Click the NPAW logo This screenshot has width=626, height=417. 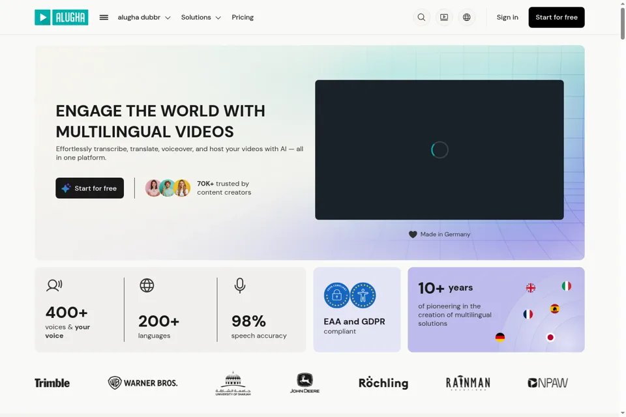(547, 383)
